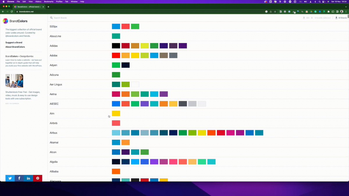349x196 pixels.
Task: Click the download selected brands icon
Action: click(x=304, y=18)
